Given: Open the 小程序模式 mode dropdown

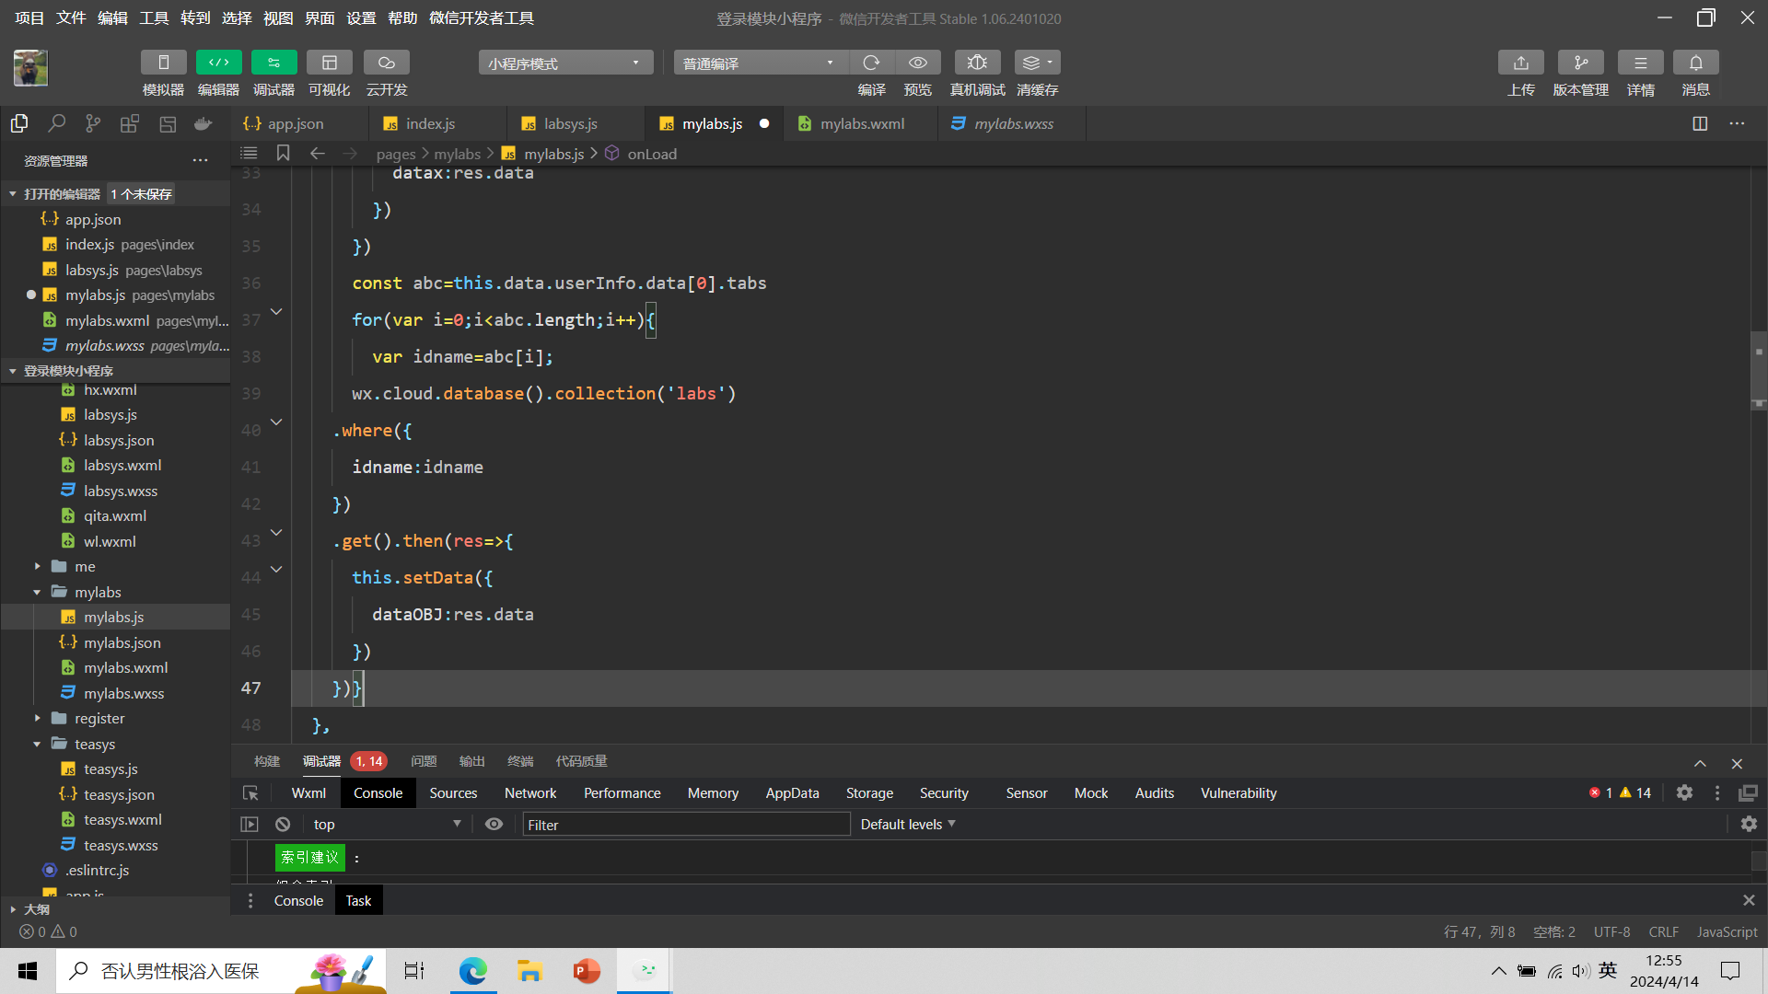Looking at the screenshot, I should [564, 63].
